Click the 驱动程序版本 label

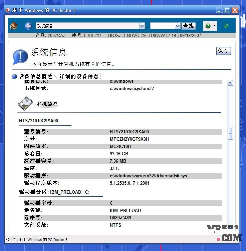(x=42, y=183)
